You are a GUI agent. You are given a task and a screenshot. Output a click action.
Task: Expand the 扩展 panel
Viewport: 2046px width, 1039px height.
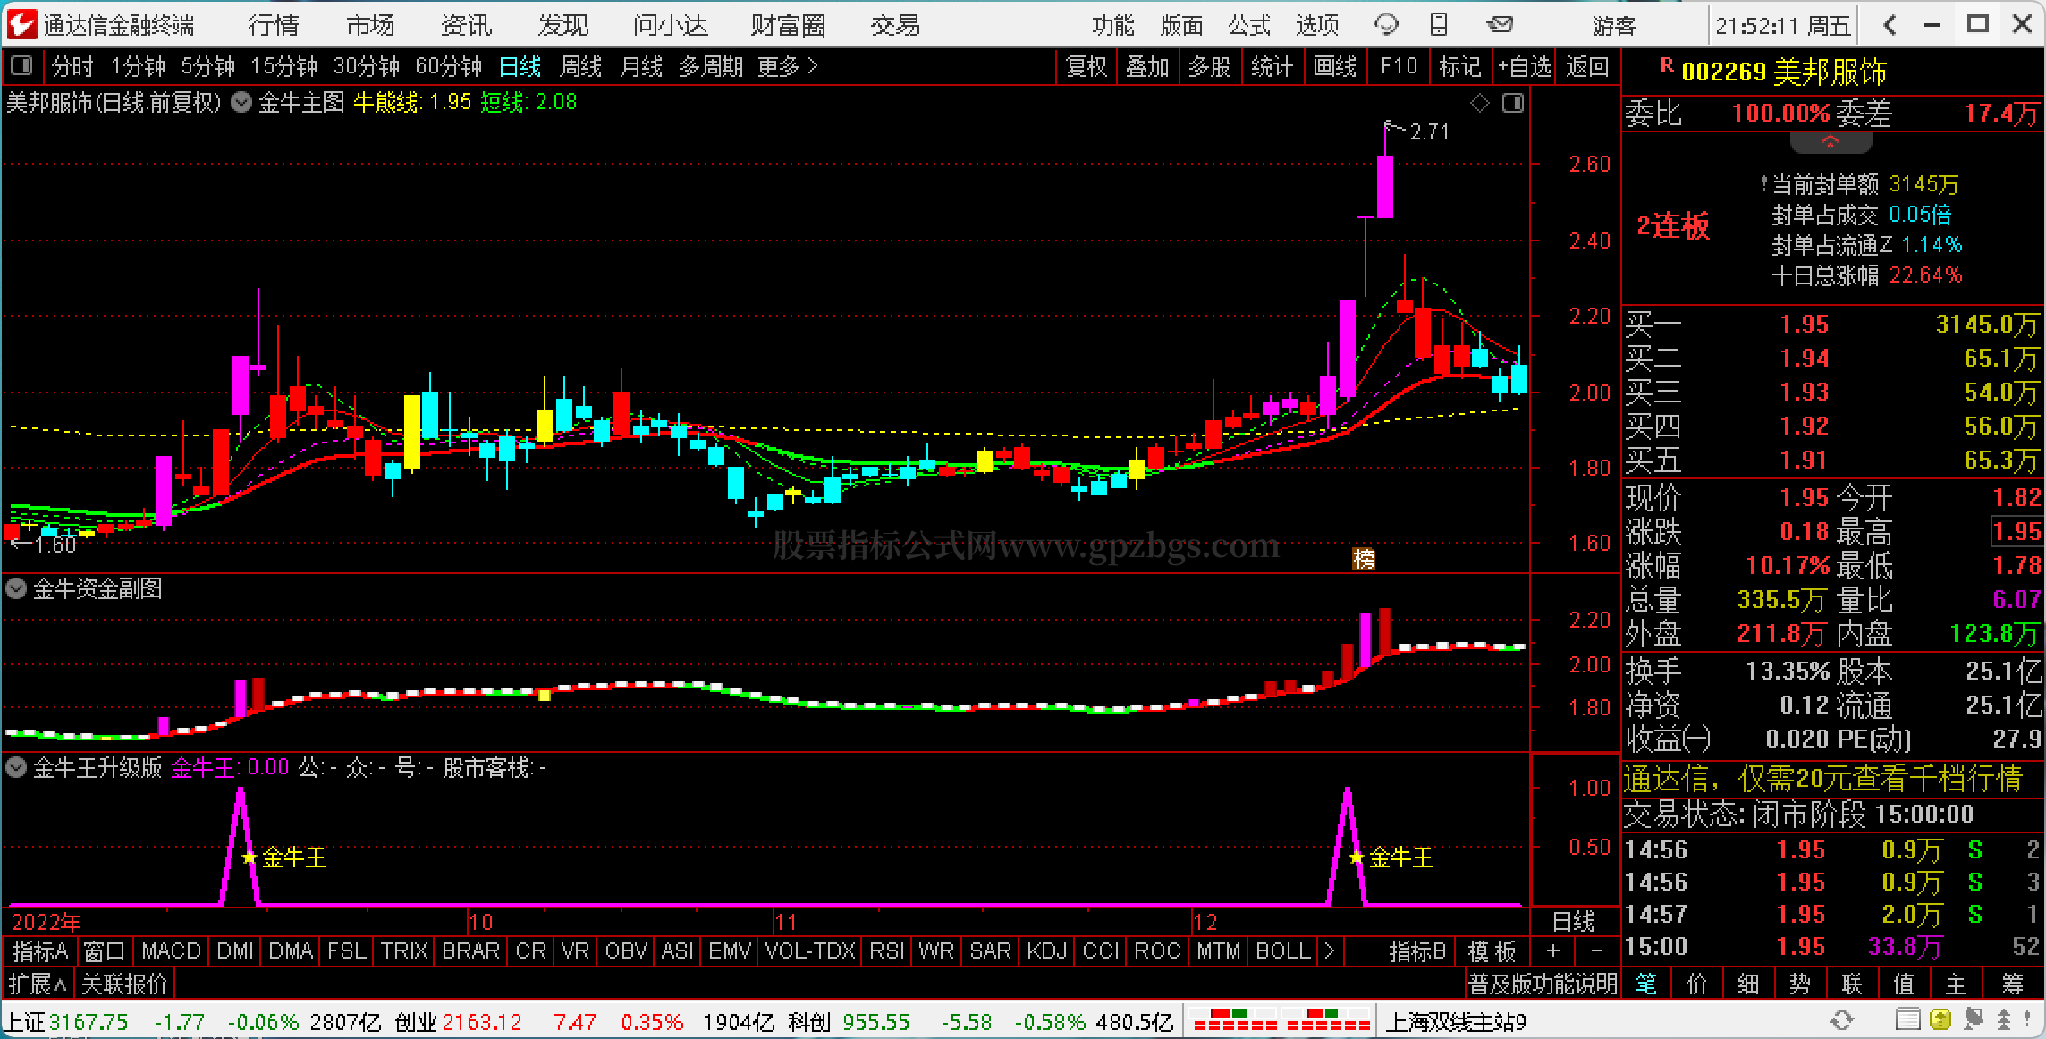[x=38, y=984]
